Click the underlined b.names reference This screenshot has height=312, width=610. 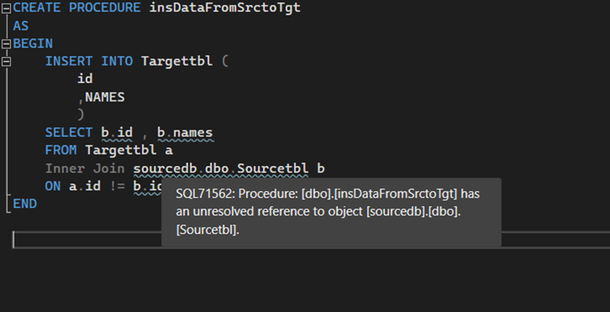pos(185,133)
